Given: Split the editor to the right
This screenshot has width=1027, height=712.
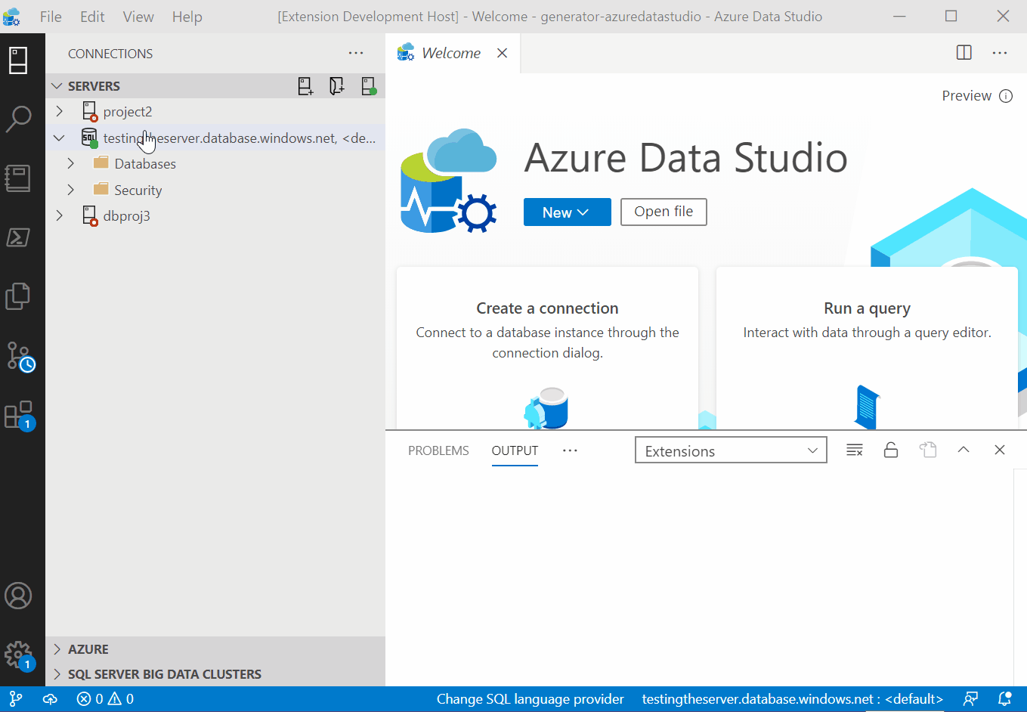Looking at the screenshot, I should pyautogui.click(x=964, y=53).
